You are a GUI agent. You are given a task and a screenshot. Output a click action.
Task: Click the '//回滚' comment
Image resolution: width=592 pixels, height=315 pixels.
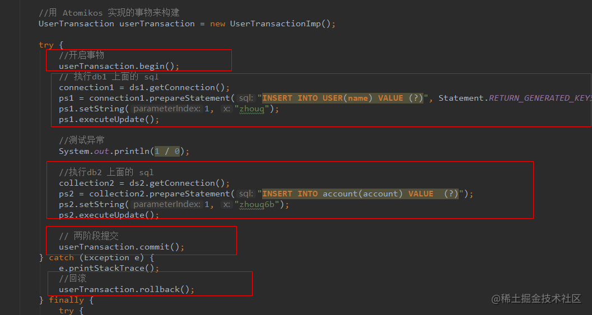pyautogui.click(x=73, y=279)
